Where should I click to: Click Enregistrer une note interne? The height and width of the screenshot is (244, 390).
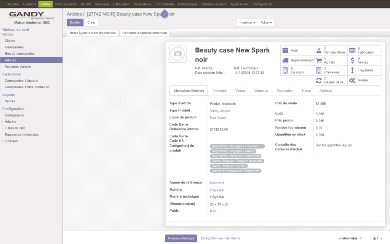click(x=221, y=238)
